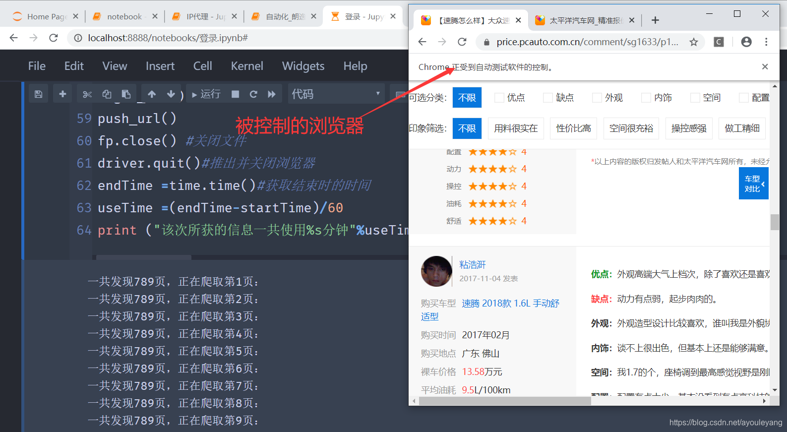Open the Insert menu in Jupyter

tap(160, 66)
